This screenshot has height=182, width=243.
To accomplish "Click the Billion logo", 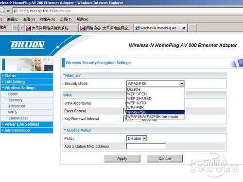I will pyautogui.click(x=28, y=45).
